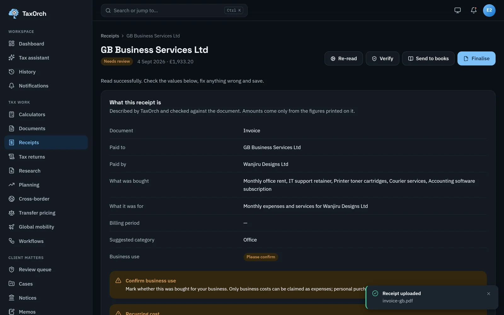This screenshot has height=315, width=504.
Task: Click the Finalise button
Action: coord(476,59)
